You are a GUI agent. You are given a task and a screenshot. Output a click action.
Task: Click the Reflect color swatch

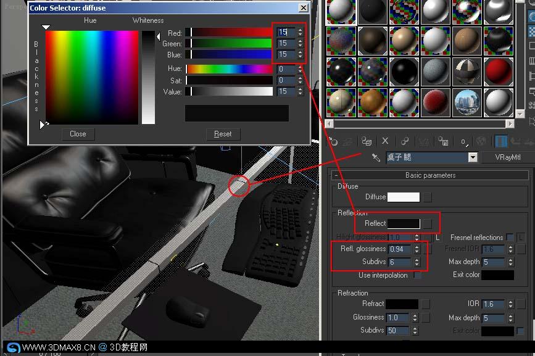[x=404, y=224]
